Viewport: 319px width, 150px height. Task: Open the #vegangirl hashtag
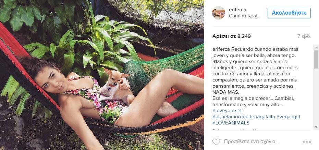click(x=288, y=117)
